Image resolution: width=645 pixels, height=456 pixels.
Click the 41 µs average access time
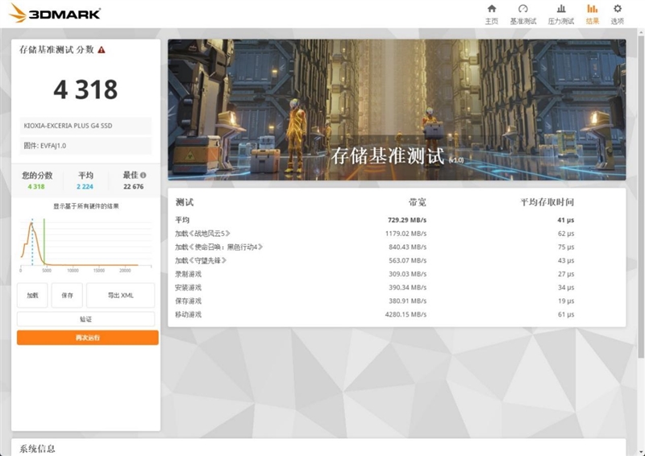[566, 220]
